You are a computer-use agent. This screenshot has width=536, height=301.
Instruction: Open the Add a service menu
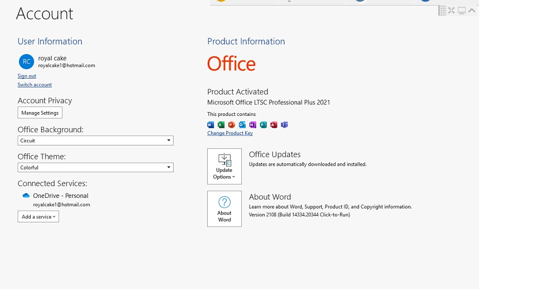pos(39,217)
